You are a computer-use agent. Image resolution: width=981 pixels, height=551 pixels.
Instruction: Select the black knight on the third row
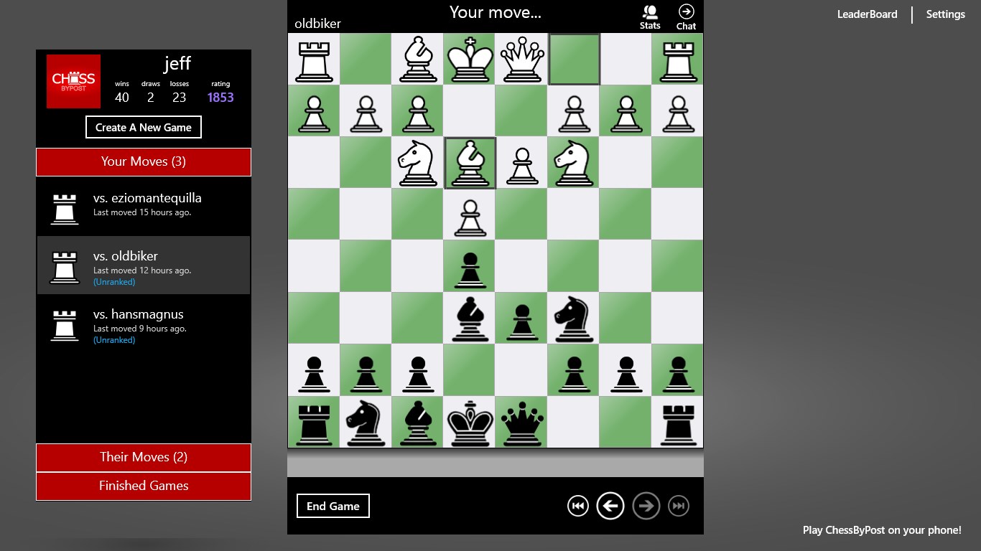(x=573, y=318)
